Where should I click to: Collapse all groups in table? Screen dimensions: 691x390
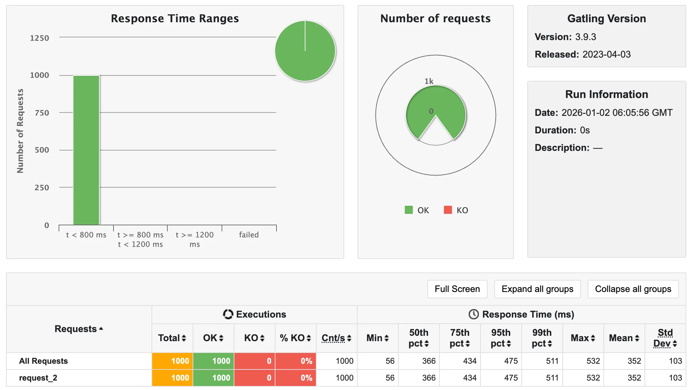click(x=633, y=289)
